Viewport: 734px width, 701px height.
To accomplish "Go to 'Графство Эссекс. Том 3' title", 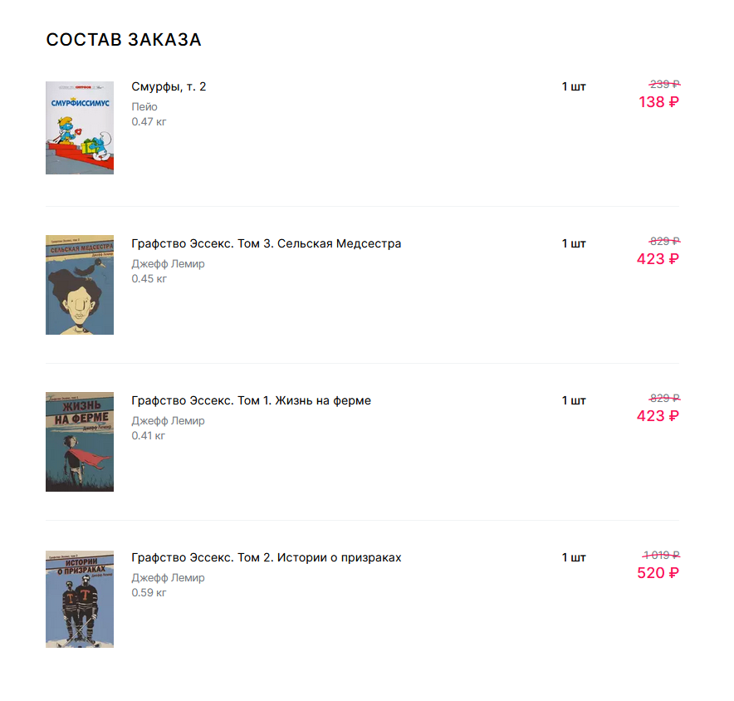I will [266, 243].
